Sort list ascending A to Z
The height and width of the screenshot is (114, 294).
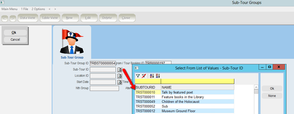152,76
